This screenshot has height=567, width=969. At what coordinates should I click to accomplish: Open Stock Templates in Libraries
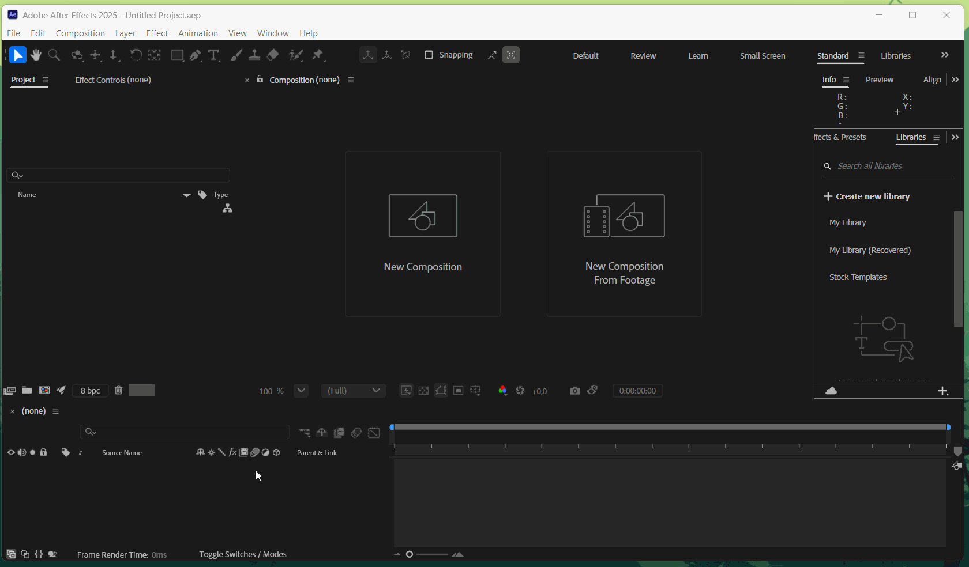point(858,277)
